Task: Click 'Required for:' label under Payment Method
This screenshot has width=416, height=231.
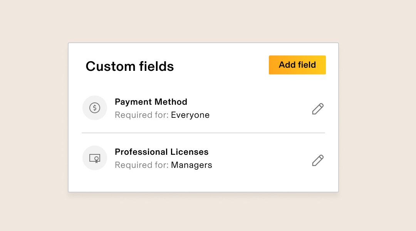Action: tap(142, 115)
